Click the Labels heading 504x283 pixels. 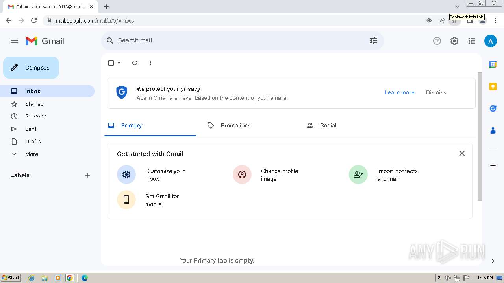click(20, 175)
